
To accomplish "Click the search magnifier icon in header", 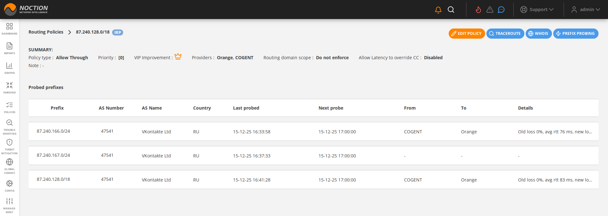I will (x=451, y=10).
